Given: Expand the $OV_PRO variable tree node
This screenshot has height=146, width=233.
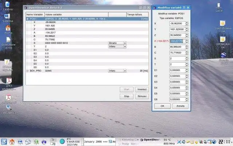Looking at the screenshot, I should point(28,71).
